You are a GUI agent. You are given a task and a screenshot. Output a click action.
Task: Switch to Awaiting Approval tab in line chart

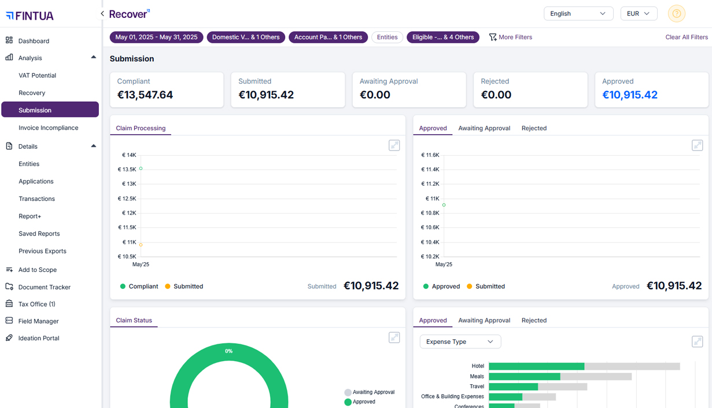click(x=484, y=128)
